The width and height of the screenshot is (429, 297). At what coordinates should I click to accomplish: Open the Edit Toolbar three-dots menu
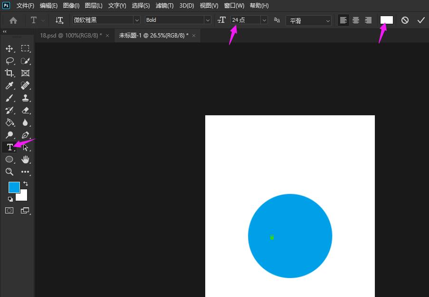(x=25, y=172)
